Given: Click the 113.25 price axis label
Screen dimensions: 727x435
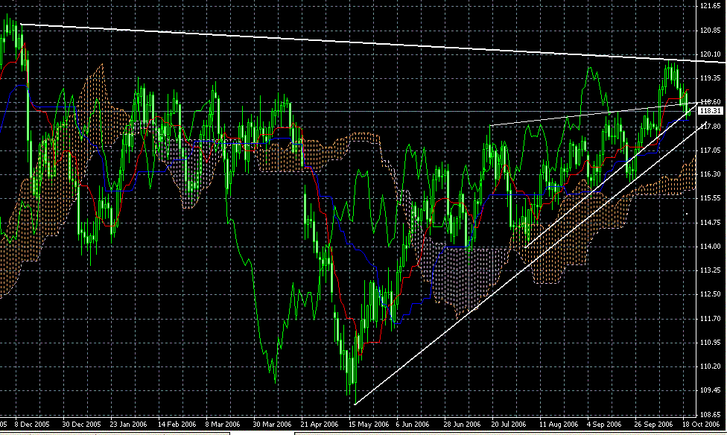Looking at the screenshot, I should click(710, 270).
